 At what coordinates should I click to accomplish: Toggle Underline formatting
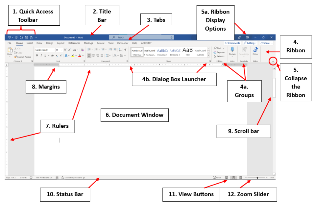[x=45, y=56]
